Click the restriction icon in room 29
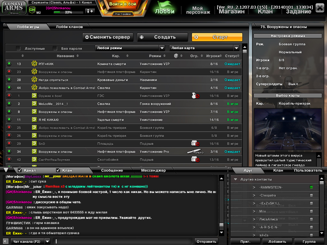 (x=195, y=143)
